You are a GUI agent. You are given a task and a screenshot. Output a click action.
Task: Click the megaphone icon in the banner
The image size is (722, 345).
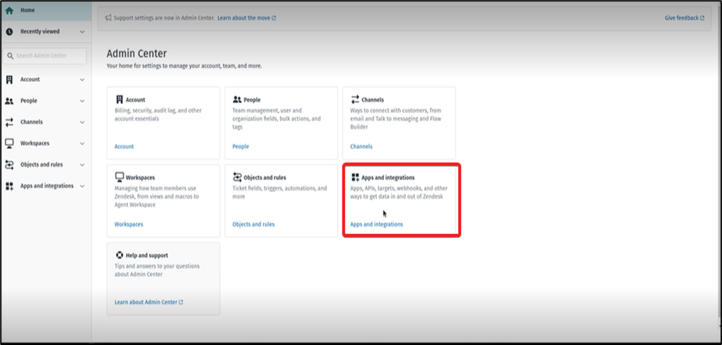point(108,18)
